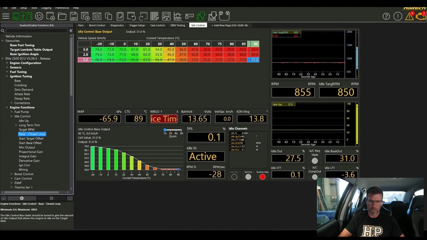Click the load-to-window arrow icon
The height and width of the screenshot is (240, 427).
coord(85,16)
